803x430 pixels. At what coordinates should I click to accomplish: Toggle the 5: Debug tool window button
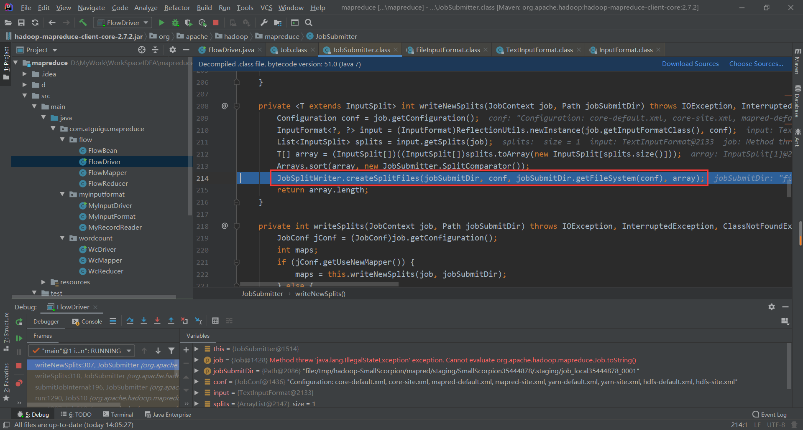(x=33, y=415)
